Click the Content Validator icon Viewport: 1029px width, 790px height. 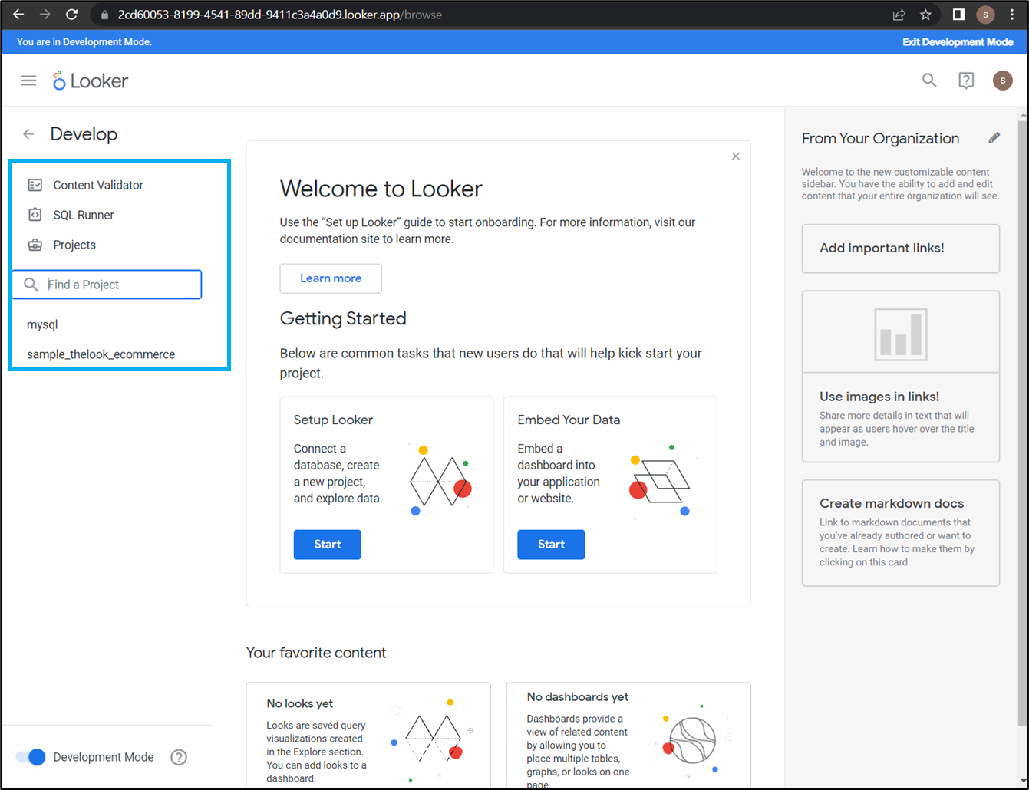35,185
